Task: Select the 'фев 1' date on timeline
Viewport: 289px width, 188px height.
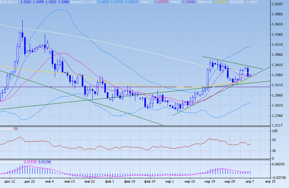Action: [x=109, y=181]
